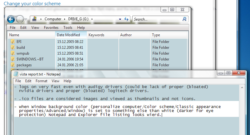Close the Notepad window
This screenshot has width=250, height=135.
(x=239, y=73)
